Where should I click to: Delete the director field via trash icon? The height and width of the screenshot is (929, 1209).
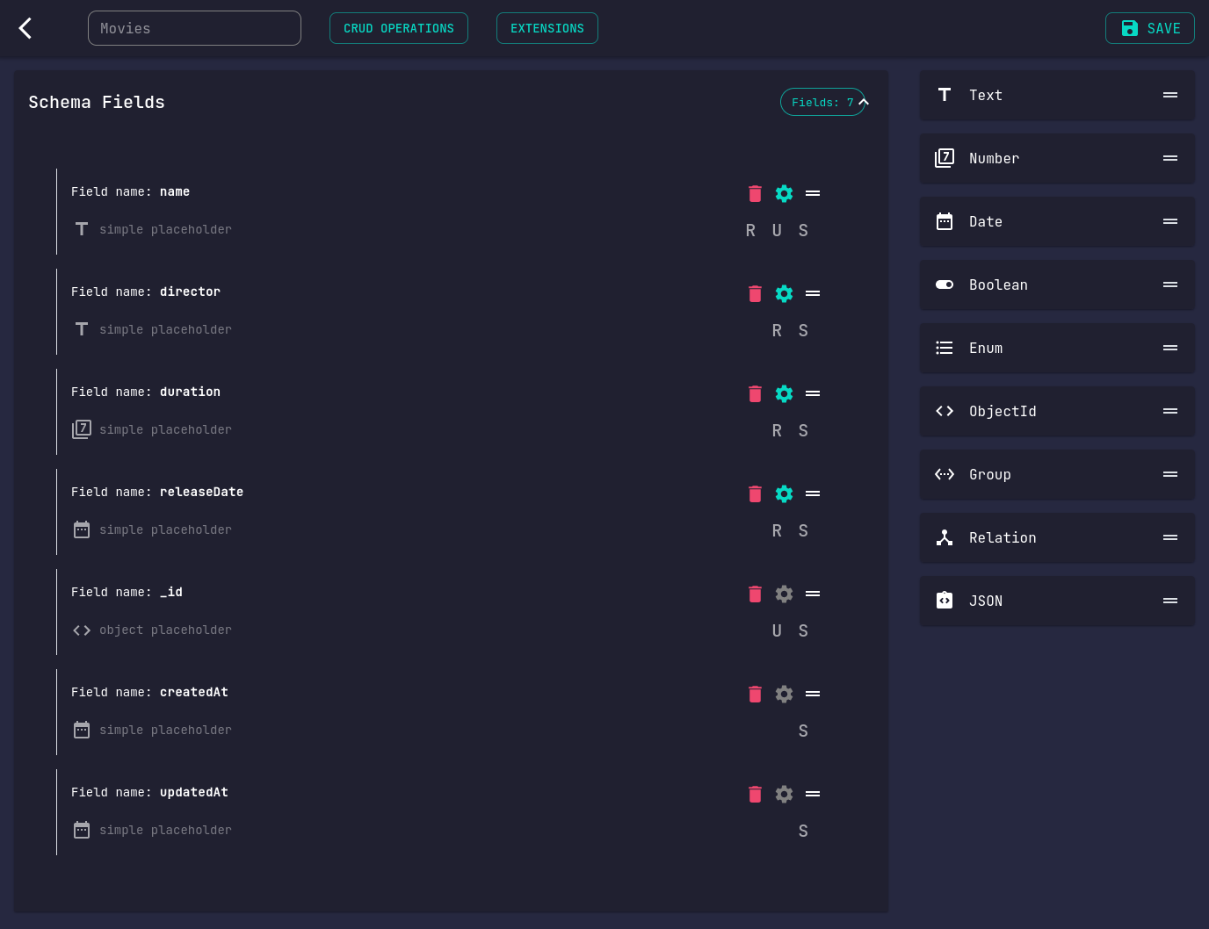coord(755,293)
